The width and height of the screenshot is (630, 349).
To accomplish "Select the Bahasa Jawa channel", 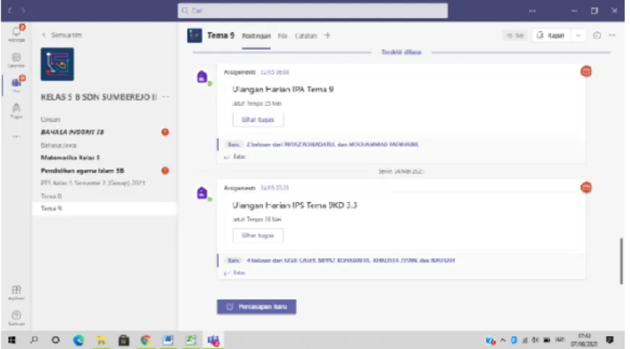I will pyautogui.click(x=59, y=145).
